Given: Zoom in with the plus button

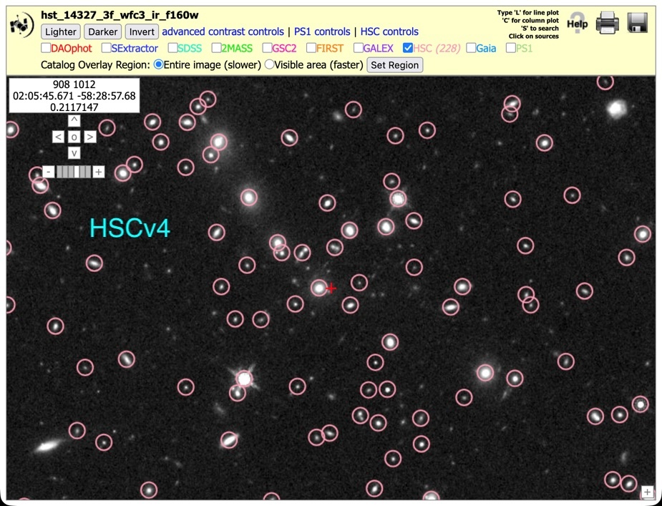Looking at the screenshot, I should click(x=98, y=172).
